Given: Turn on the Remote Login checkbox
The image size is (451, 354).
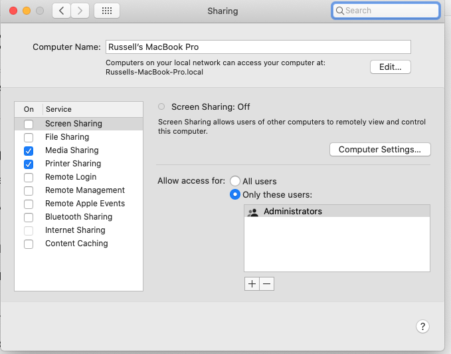Looking at the screenshot, I should 29,177.
